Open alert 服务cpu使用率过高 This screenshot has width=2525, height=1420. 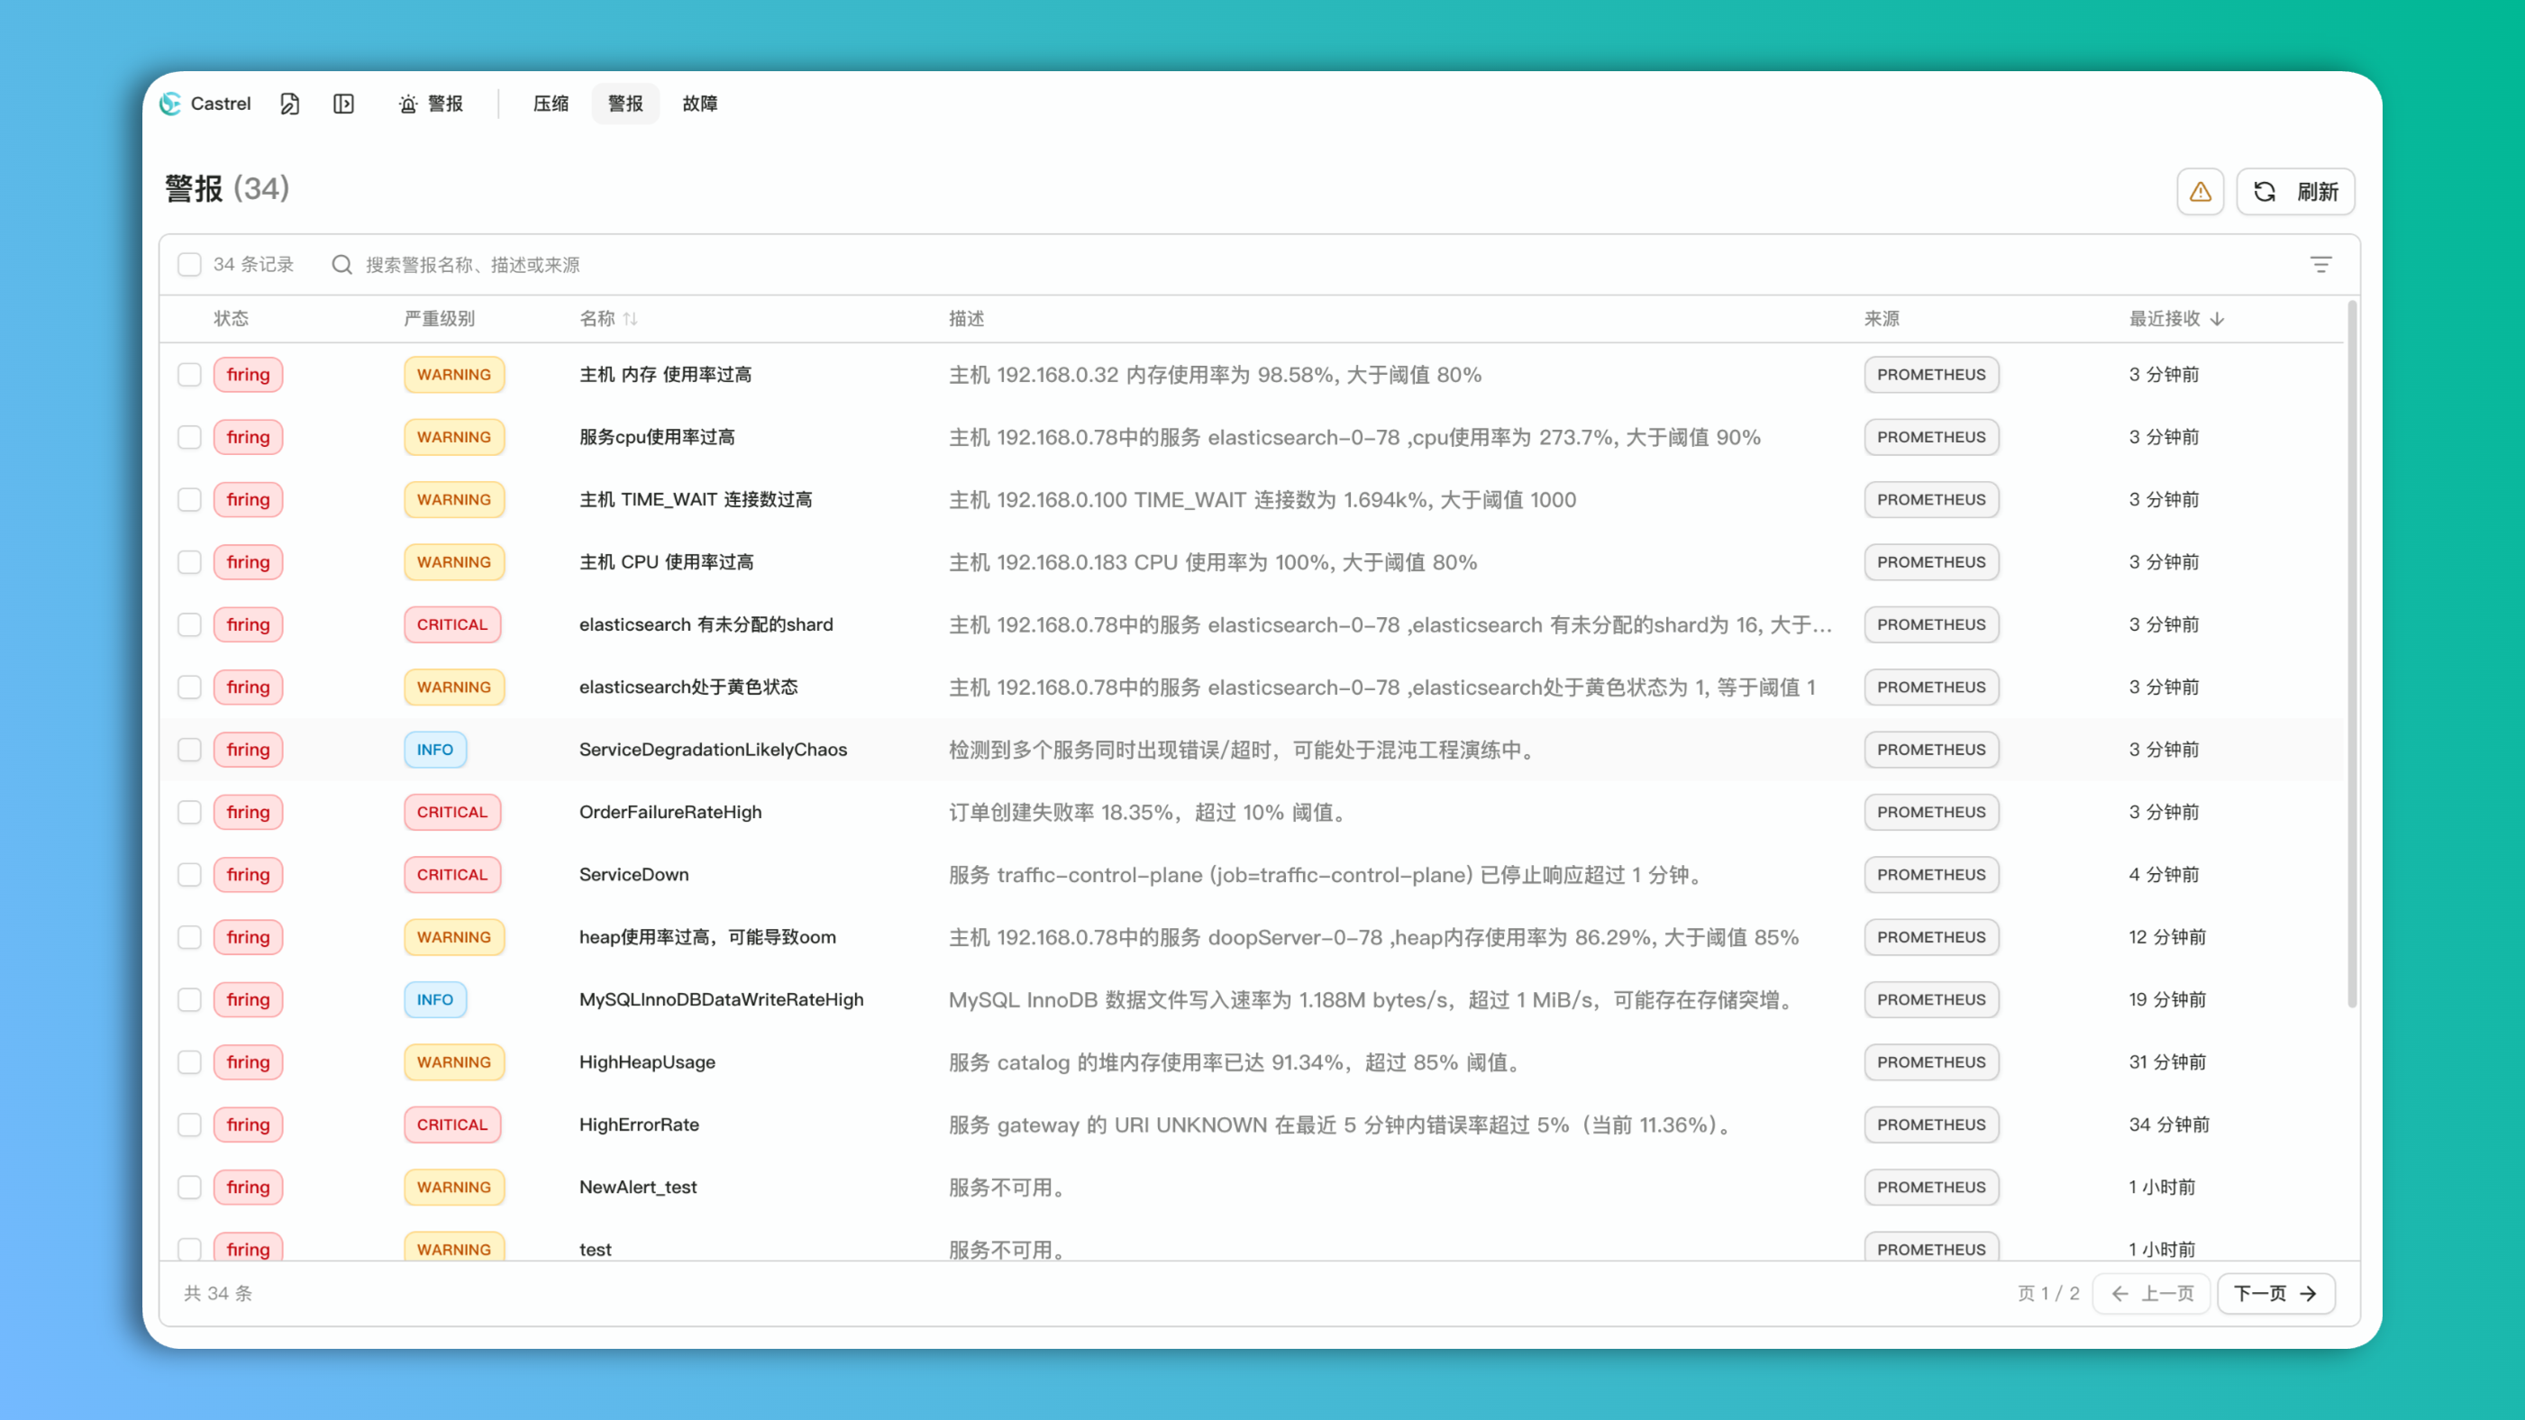pos(657,437)
